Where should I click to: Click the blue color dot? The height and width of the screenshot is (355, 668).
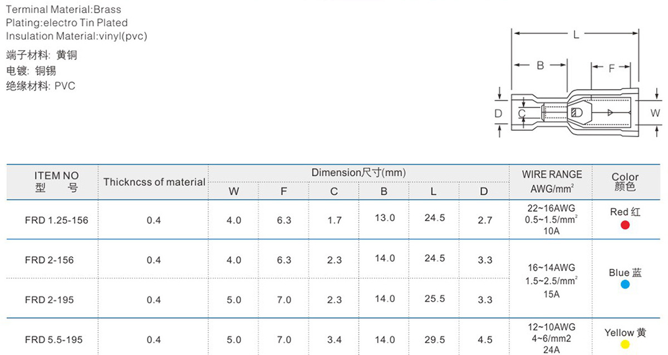click(x=625, y=285)
